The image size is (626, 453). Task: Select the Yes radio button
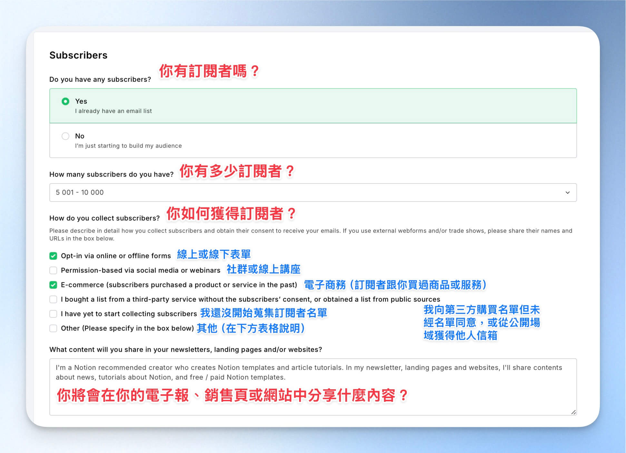click(x=65, y=101)
